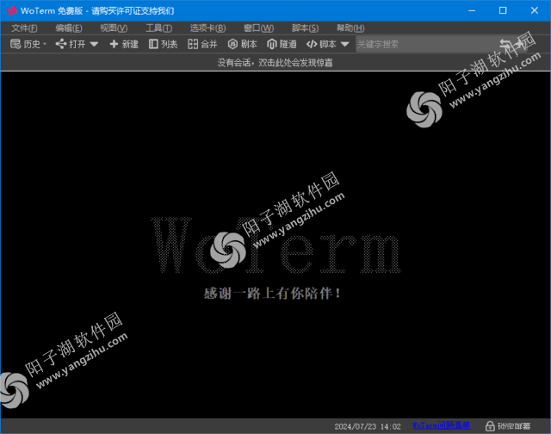The width and height of the screenshot is (551, 434).
Task: Click the 新建 plus icon button
Action: coord(124,44)
